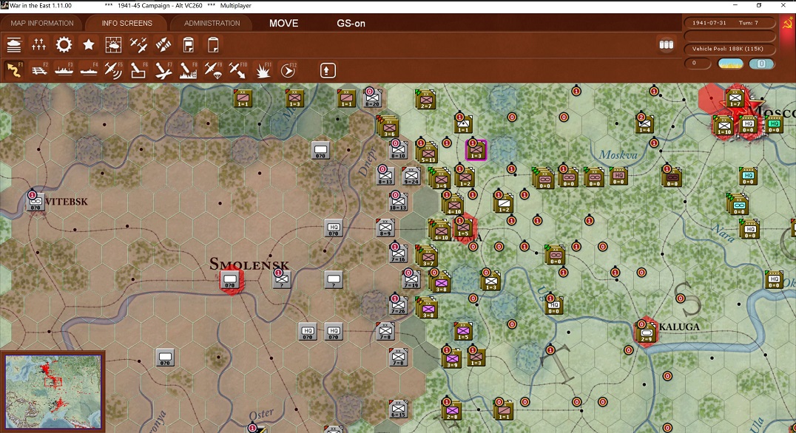The width and height of the screenshot is (796, 433).
Task: Select the magenta-highlighted Soviet unit counter
Action: pos(476,151)
